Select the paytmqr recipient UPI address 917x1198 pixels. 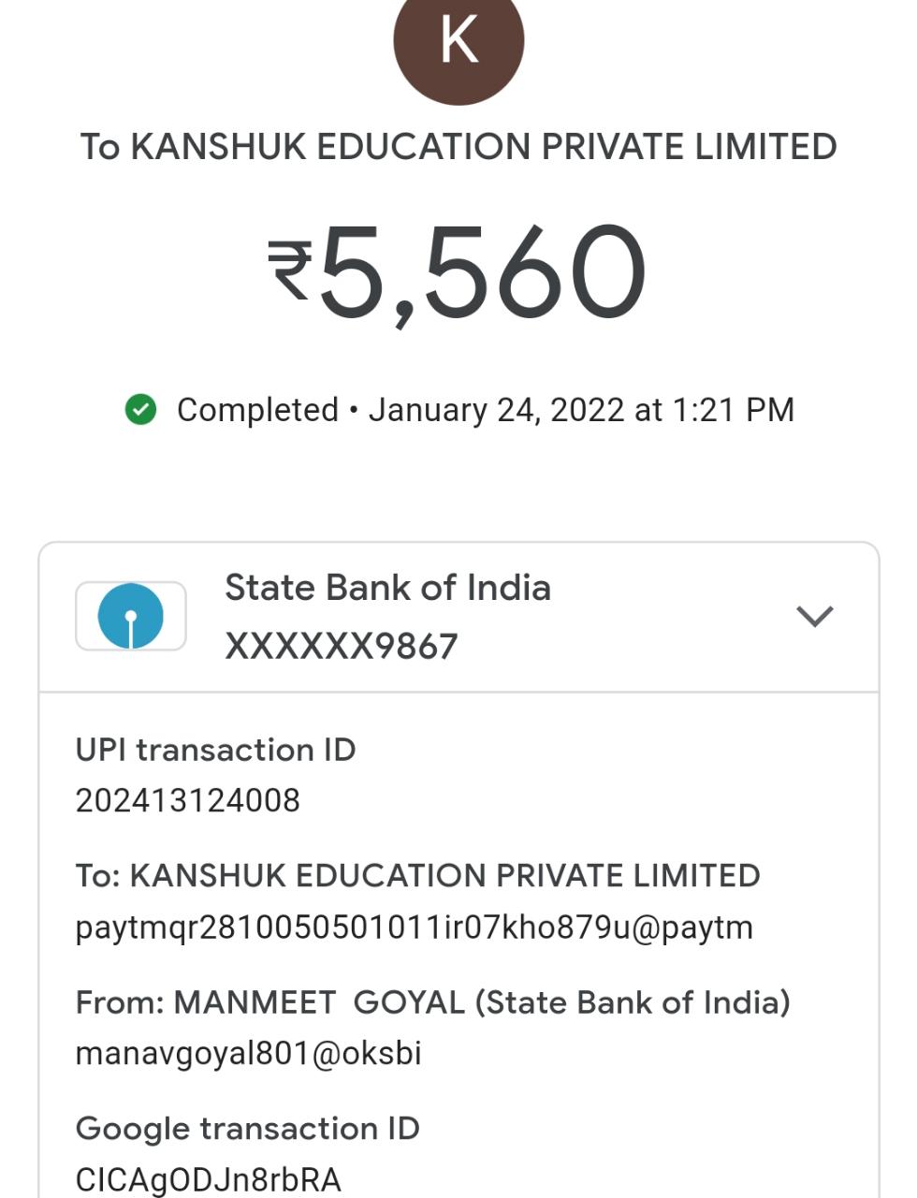coord(414,928)
